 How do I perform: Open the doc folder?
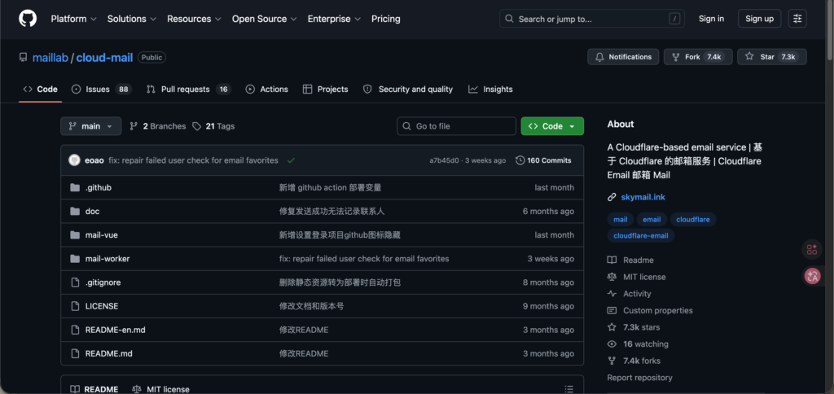click(x=92, y=211)
